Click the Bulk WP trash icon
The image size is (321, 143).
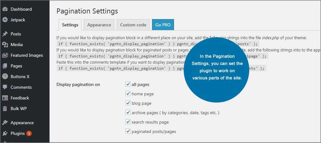5,109
